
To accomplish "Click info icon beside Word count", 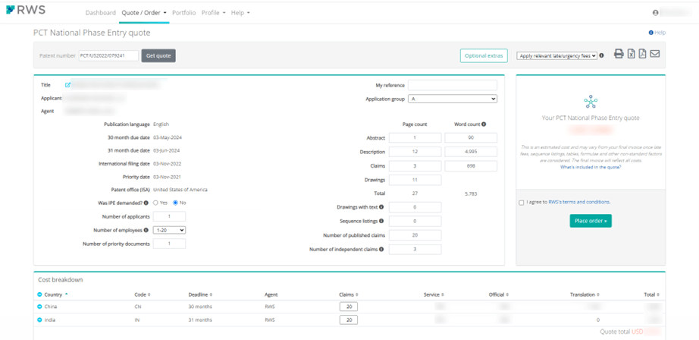I will [x=484, y=124].
